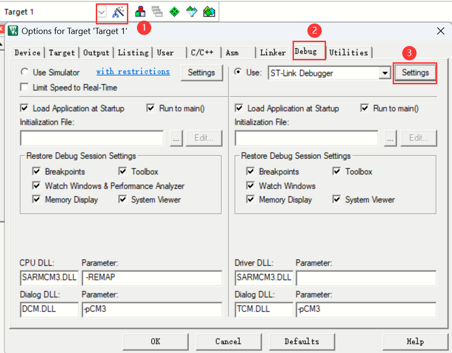Click Select Software Packs icon

tap(192, 12)
